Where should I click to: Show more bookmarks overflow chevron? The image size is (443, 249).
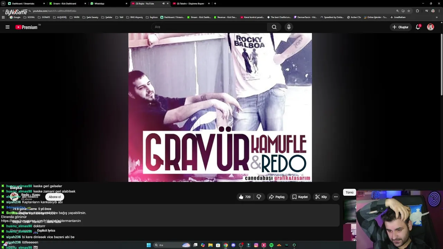pos(437,17)
